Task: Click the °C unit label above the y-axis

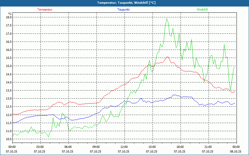Action: (x=10, y=14)
